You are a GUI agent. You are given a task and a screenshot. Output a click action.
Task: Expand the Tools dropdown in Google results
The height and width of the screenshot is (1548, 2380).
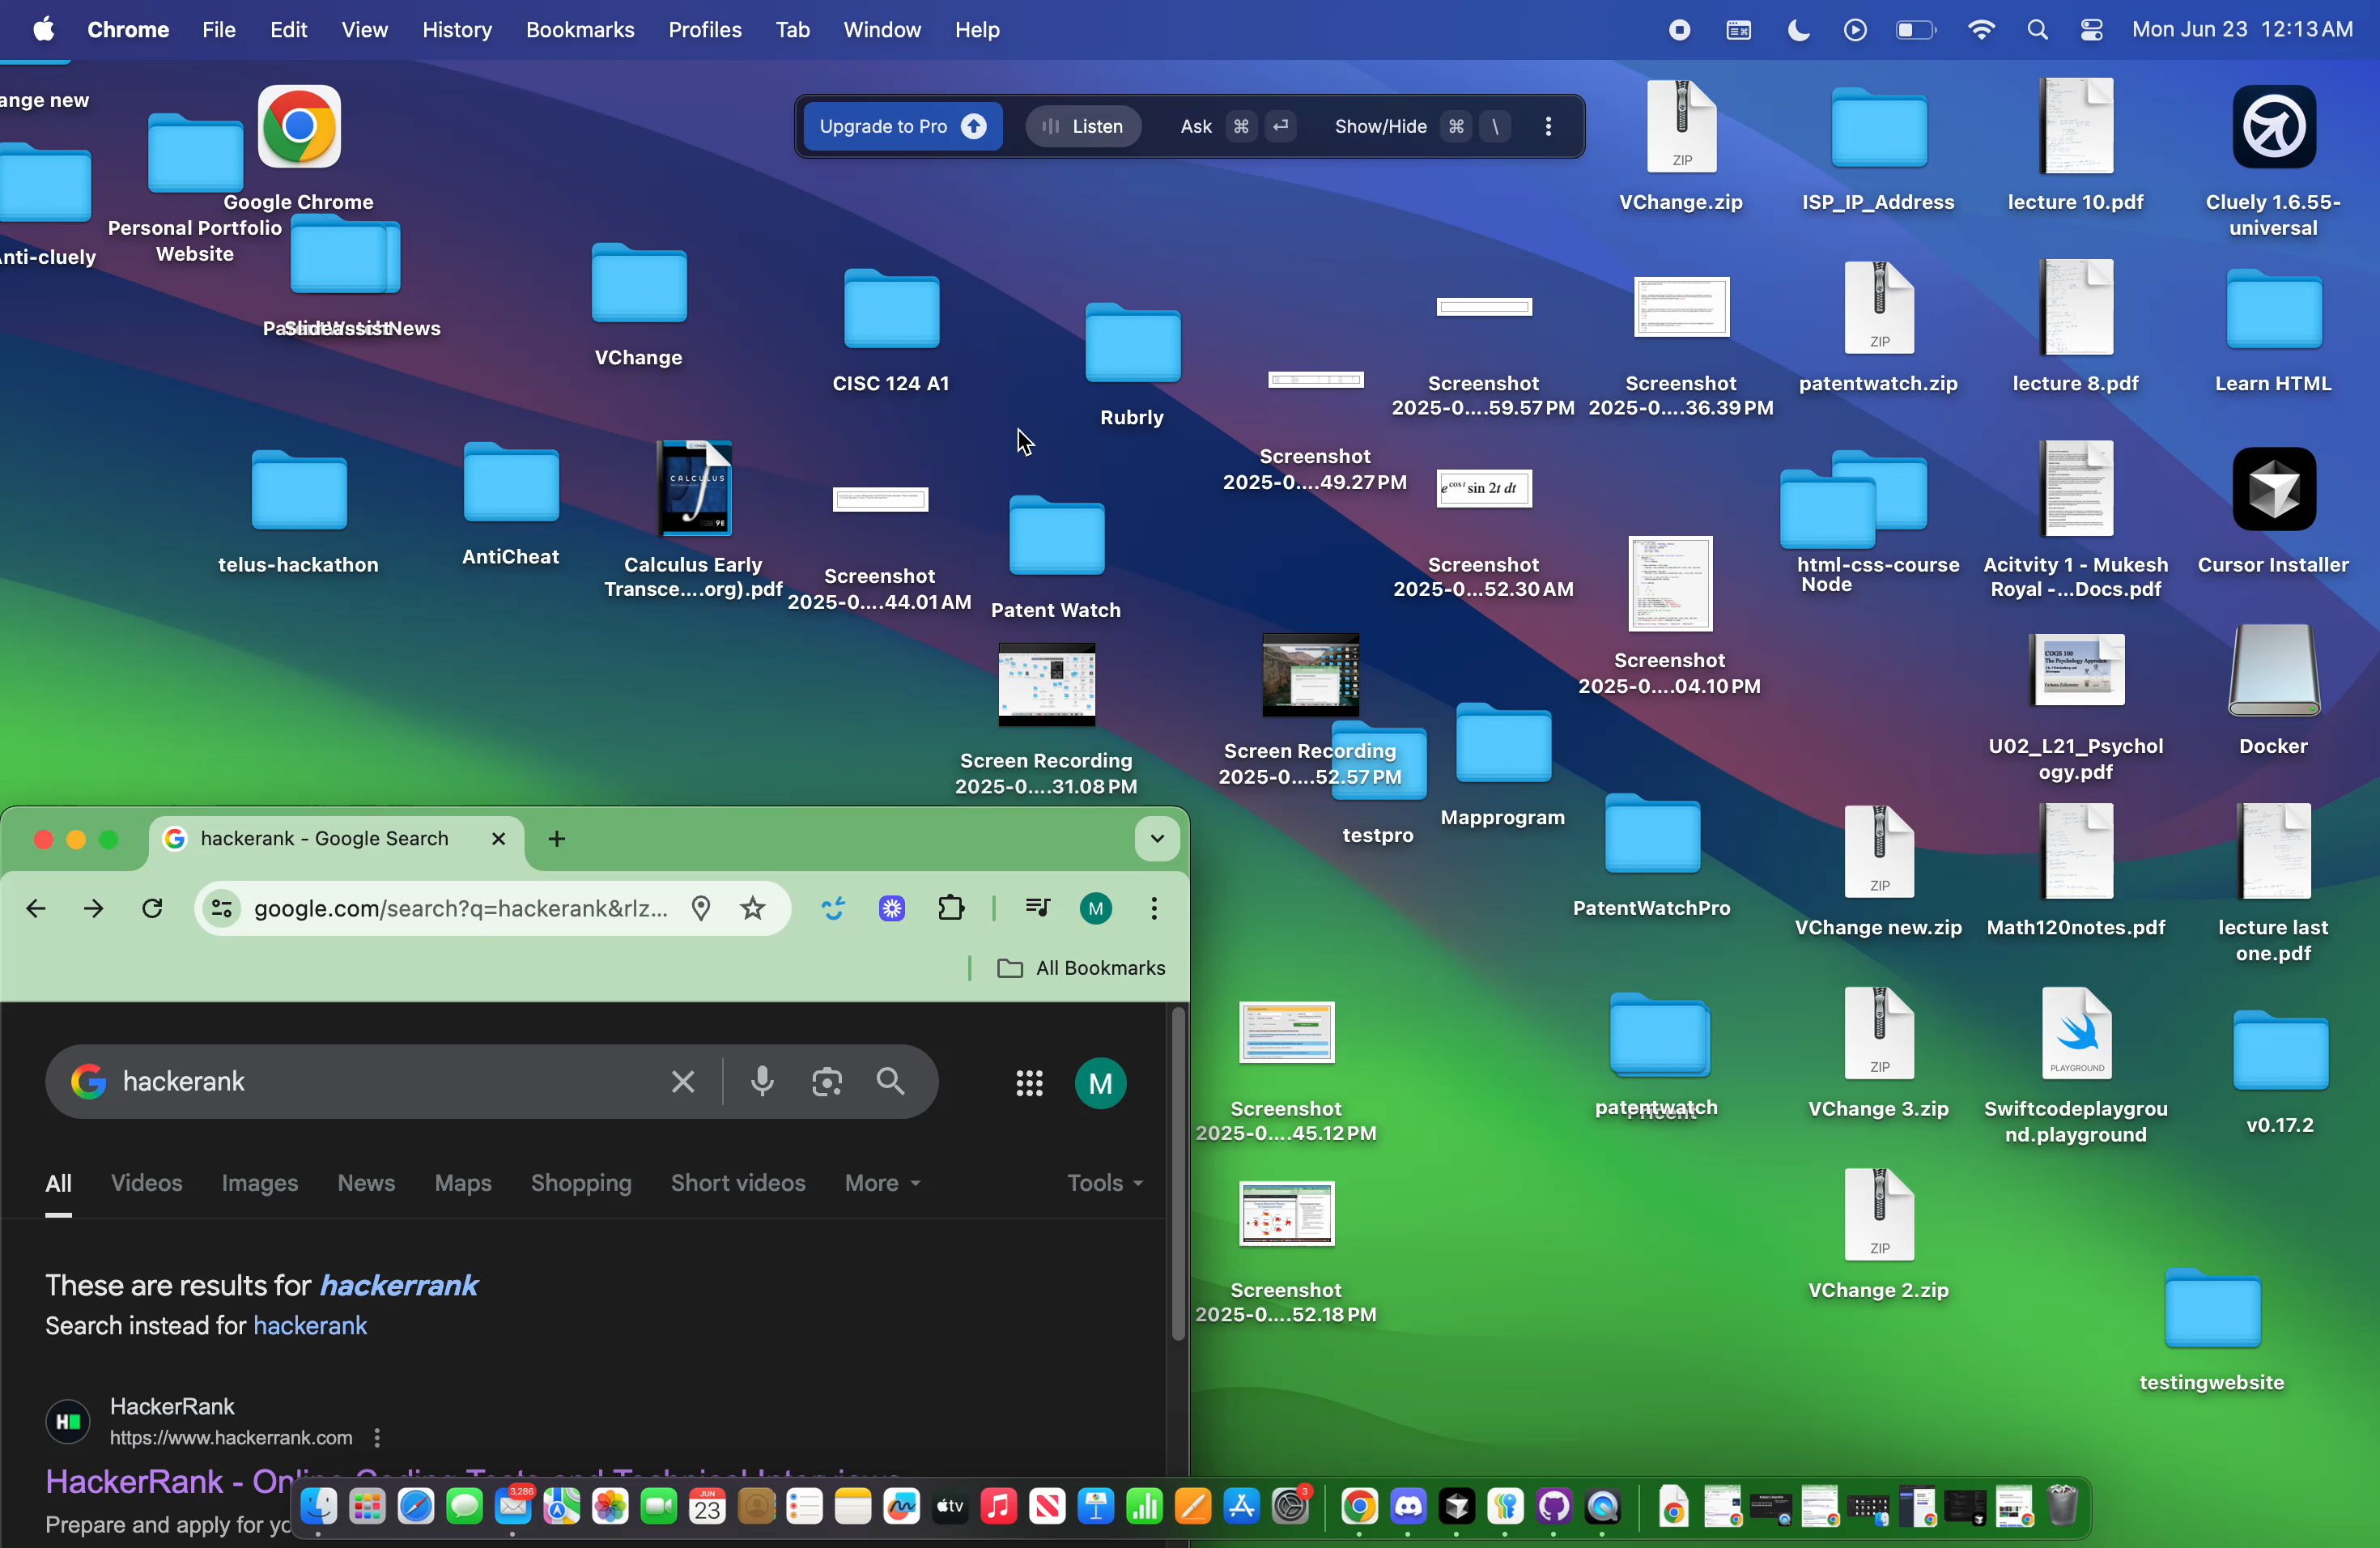(x=1105, y=1183)
